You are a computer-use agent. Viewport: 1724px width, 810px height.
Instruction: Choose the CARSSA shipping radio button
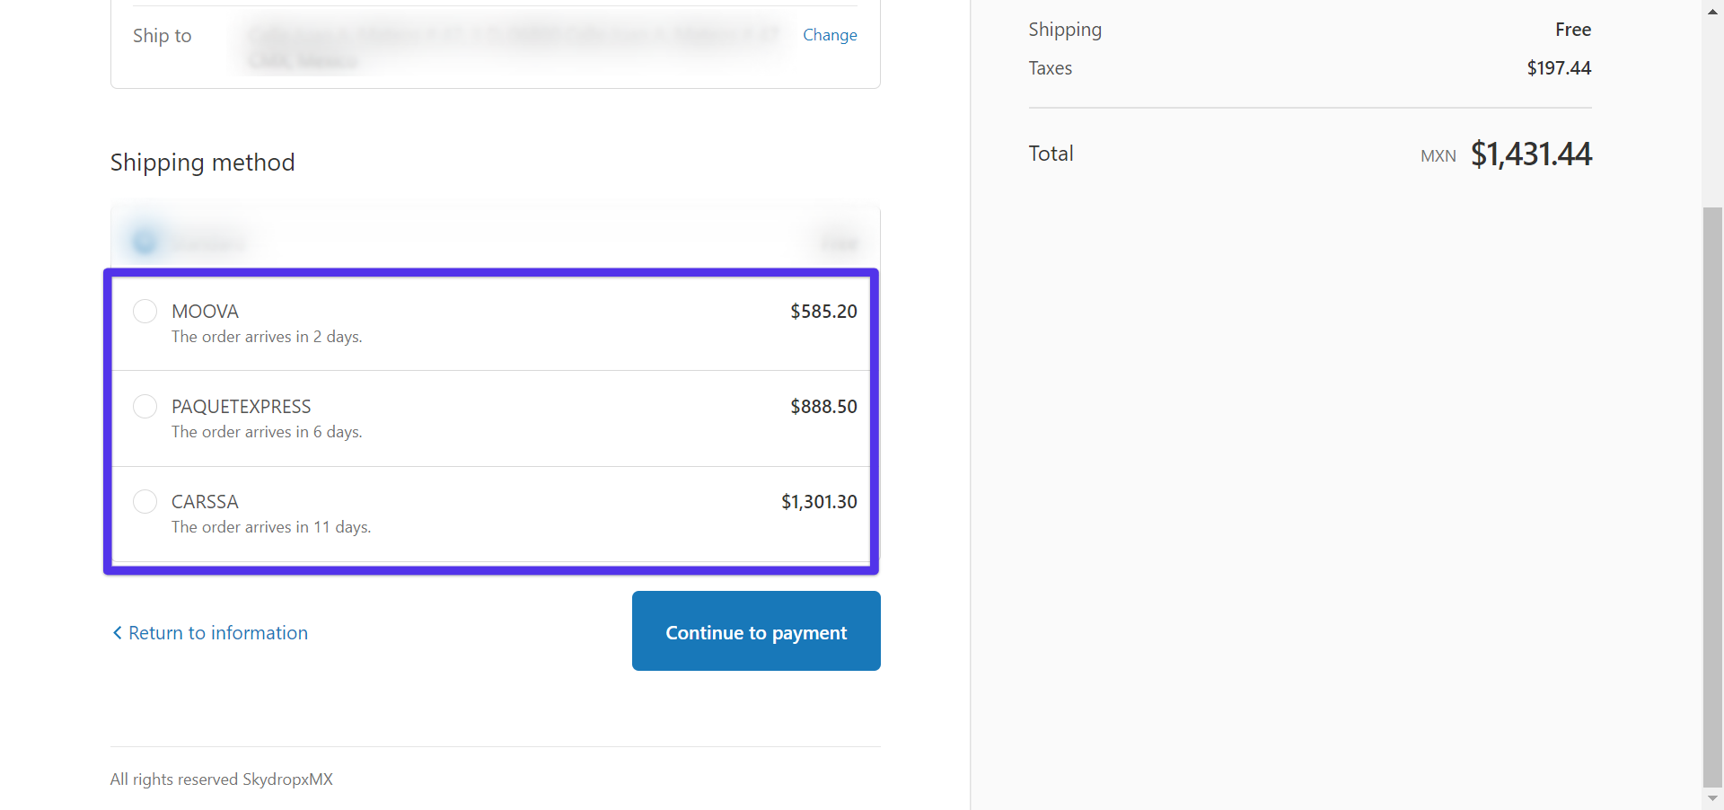click(145, 502)
